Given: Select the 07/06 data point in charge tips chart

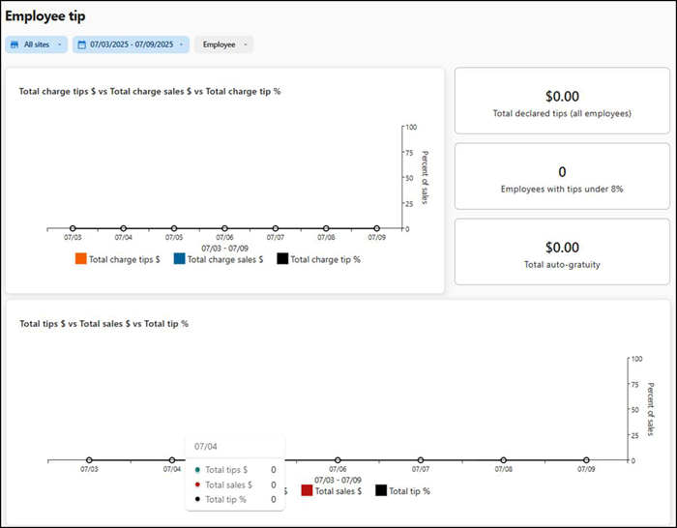Looking at the screenshot, I should (224, 228).
